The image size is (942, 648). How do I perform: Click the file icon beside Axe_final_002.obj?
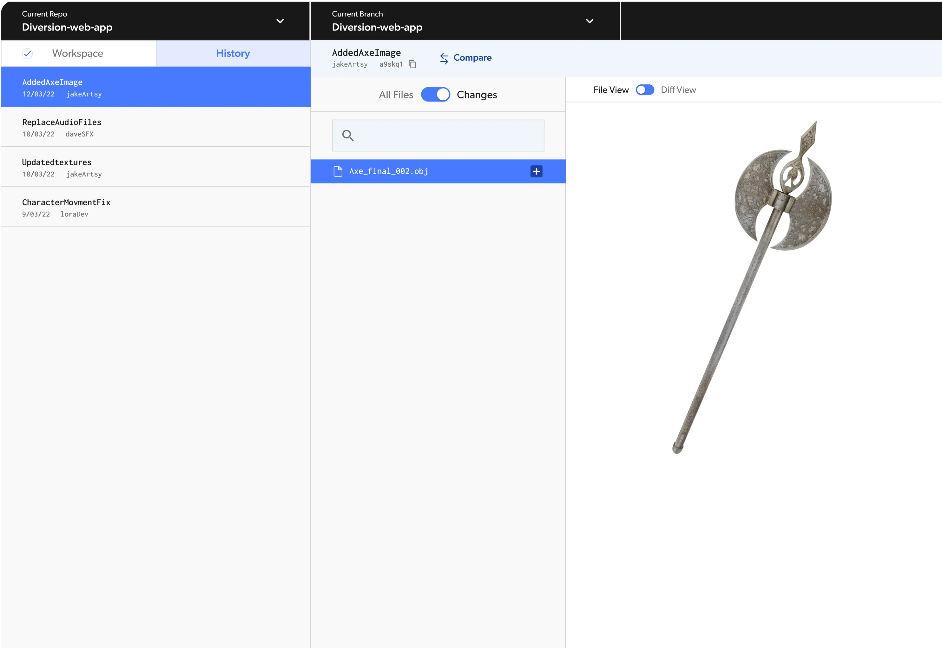pyautogui.click(x=338, y=171)
